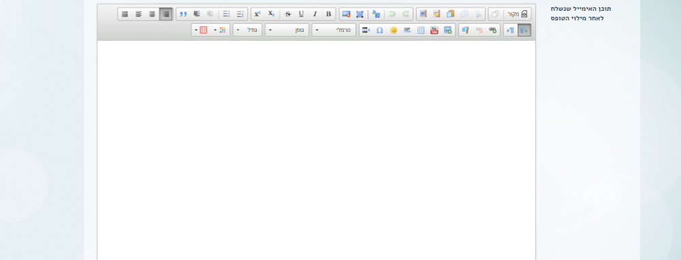Insert a bulleted list
This screenshot has height=260, width=681.
click(x=226, y=14)
